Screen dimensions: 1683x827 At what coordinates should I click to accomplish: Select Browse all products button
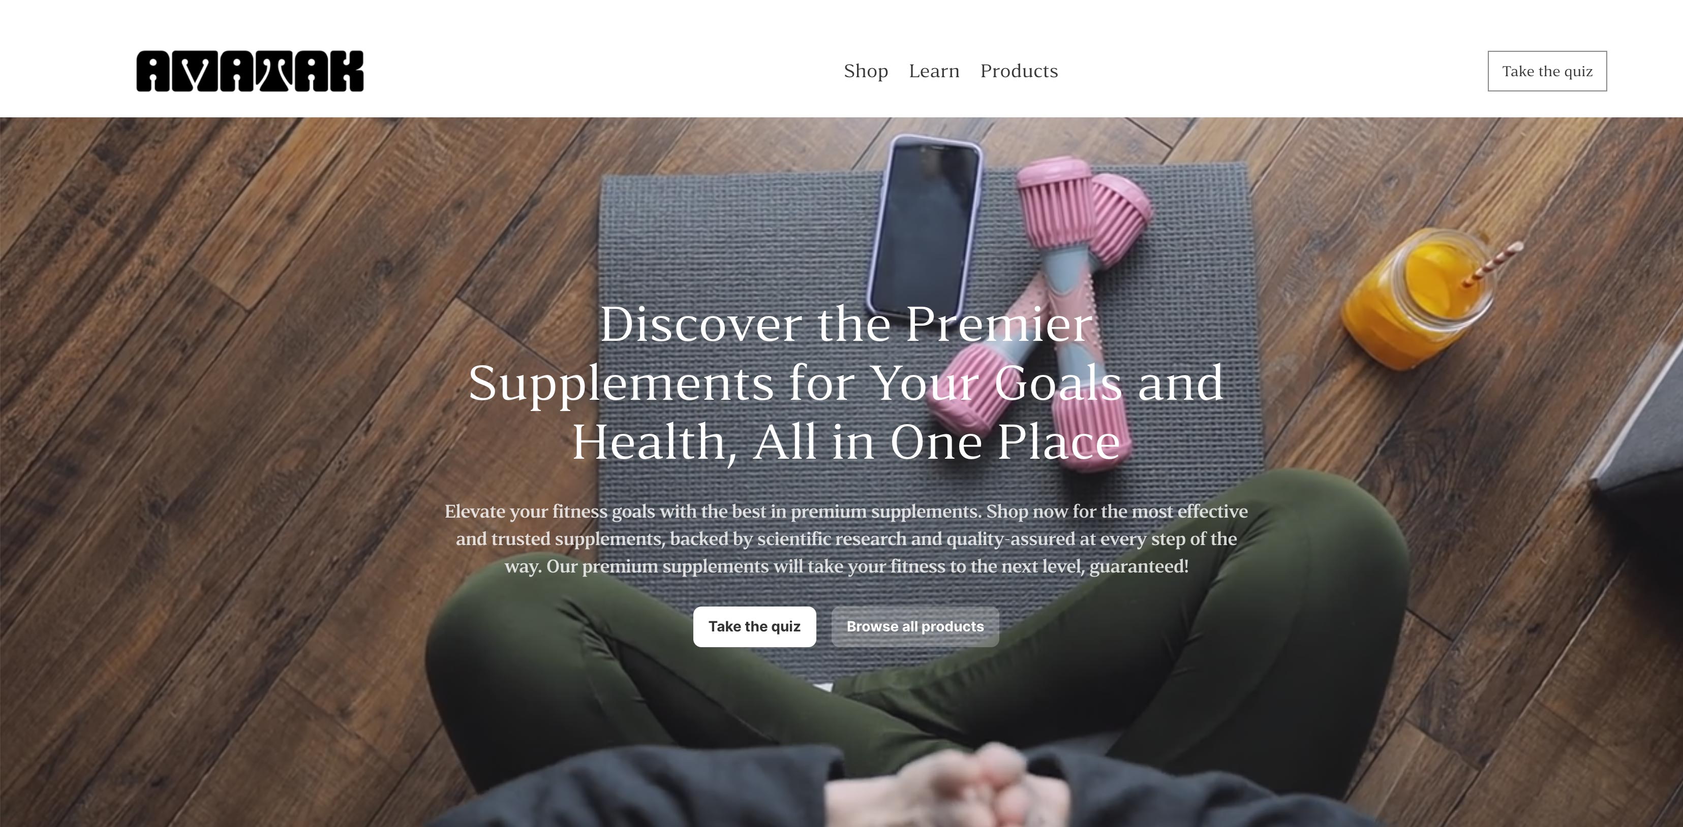(914, 627)
